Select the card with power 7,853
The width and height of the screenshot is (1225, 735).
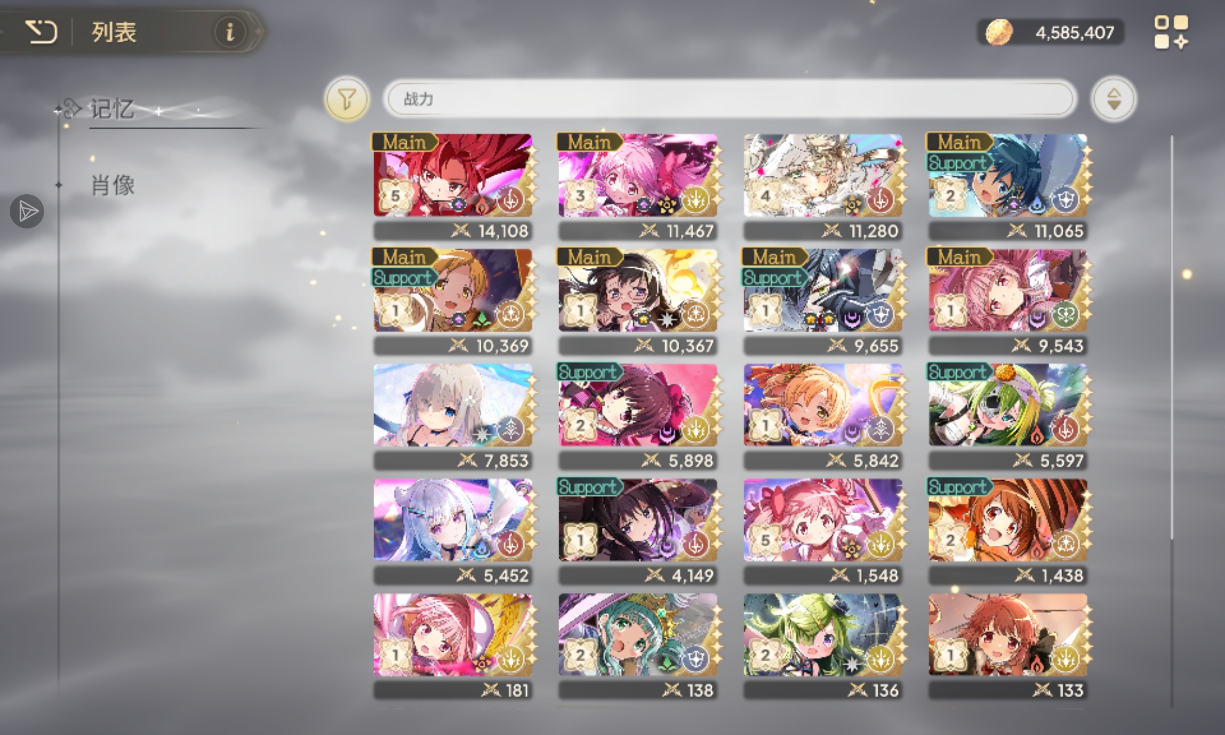tap(453, 417)
